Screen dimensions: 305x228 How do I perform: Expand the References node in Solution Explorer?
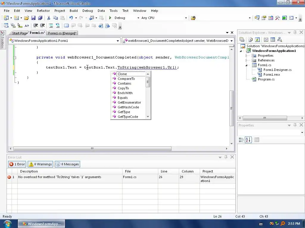pyautogui.click(x=246, y=61)
